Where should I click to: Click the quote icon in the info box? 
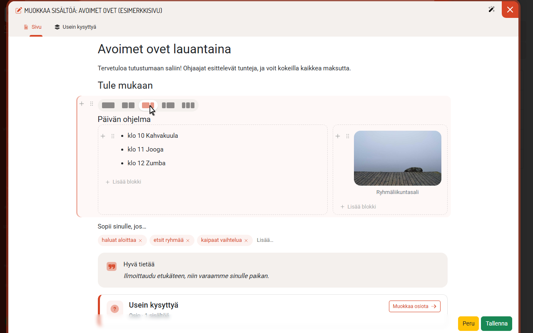(x=112, y=266)
